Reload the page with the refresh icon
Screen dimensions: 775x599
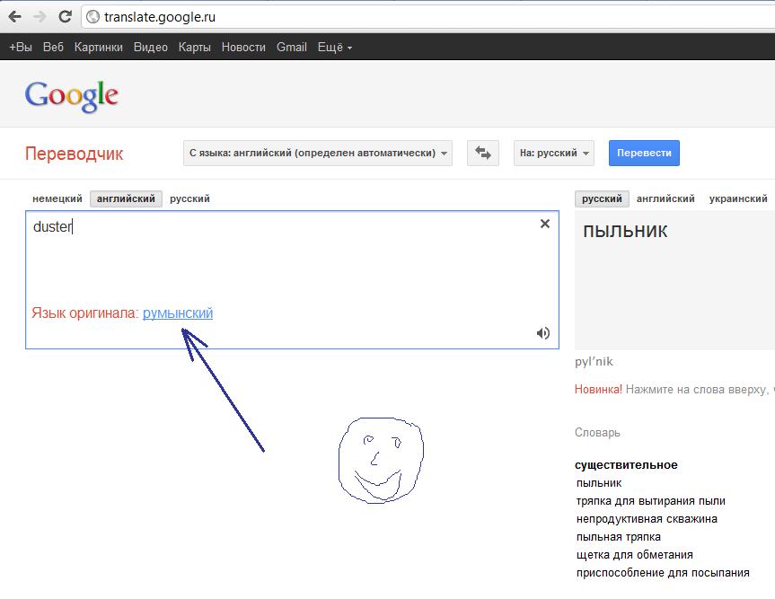65,17
